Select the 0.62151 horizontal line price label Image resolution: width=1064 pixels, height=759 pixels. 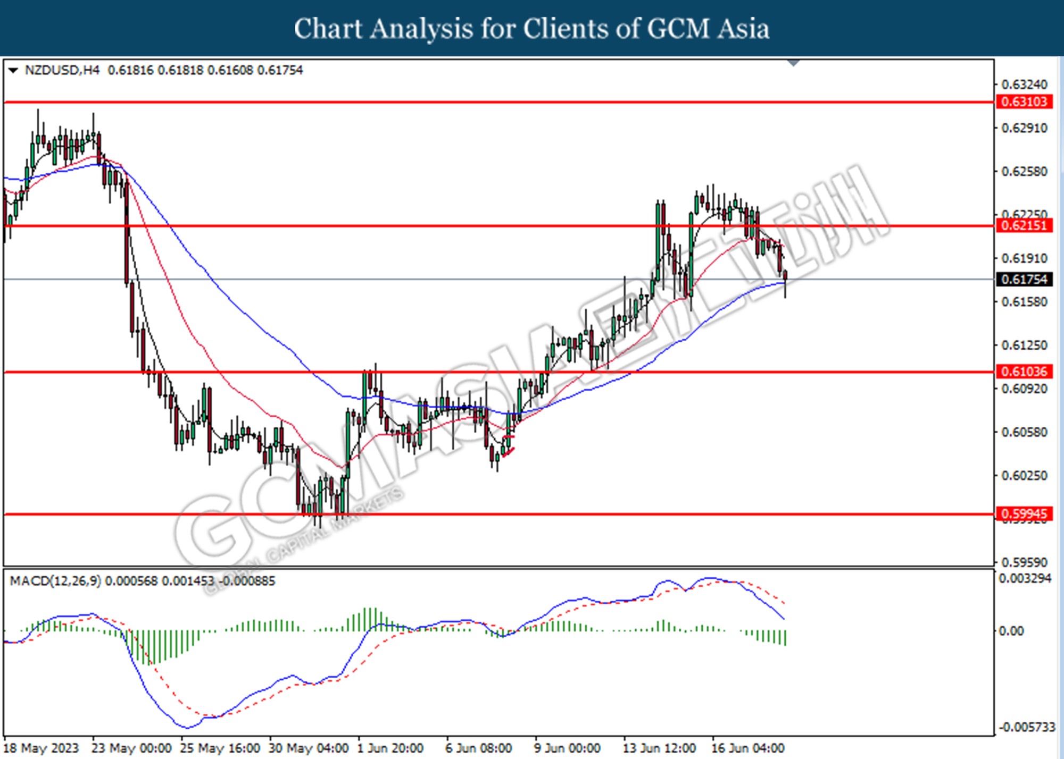coord(1024,225)
